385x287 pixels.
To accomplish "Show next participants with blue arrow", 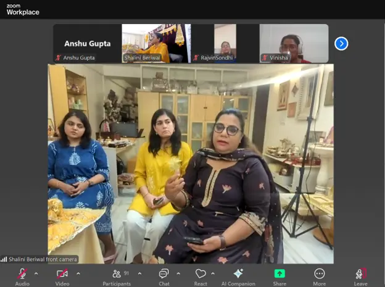I will 341,44.
